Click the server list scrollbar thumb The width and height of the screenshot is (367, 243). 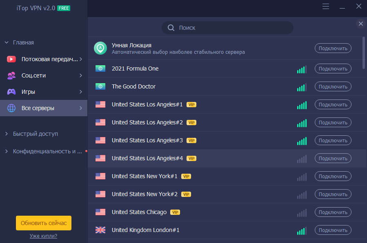[x=364, y=53]
